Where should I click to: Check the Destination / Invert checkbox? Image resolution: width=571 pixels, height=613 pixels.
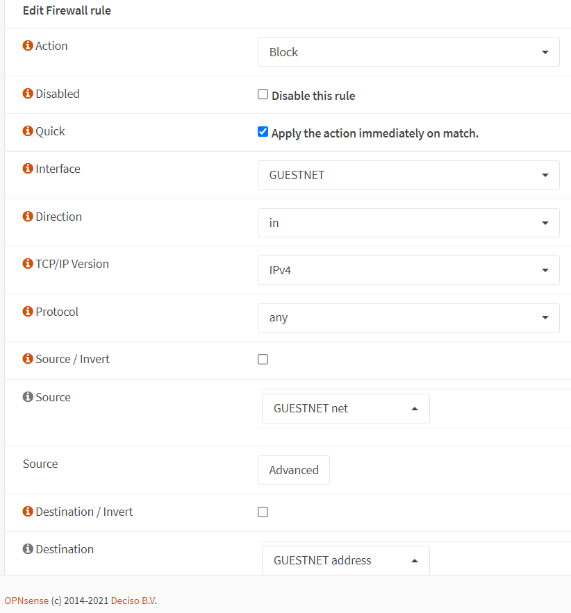(263, 512)
